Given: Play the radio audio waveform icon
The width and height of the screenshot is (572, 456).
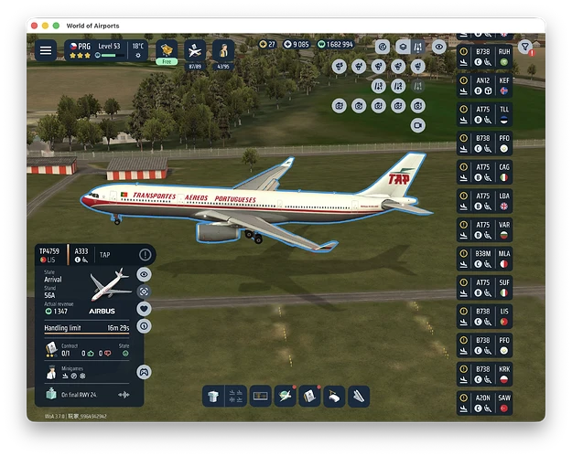Looking at the screenshot, I should (x=124, y=395).
